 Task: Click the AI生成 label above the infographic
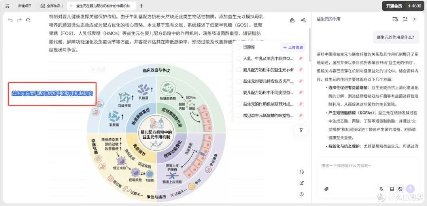point(98,69)
